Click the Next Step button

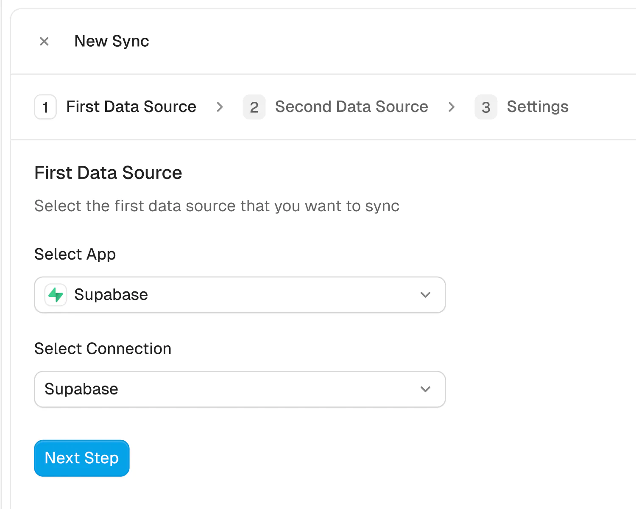(x=82, y=458)
